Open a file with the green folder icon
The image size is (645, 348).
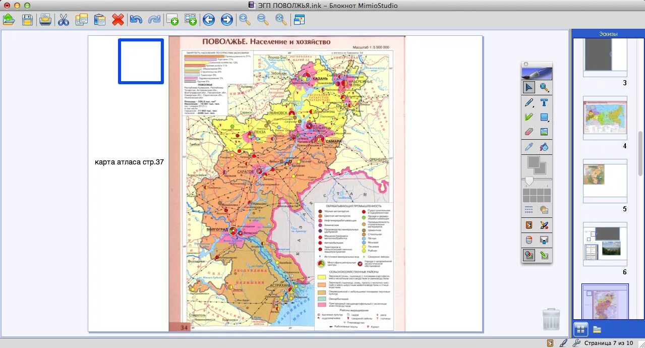click(x=9, y=20)
